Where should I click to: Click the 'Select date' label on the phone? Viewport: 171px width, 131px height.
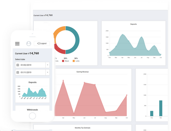pyautogui.click(x=20, y=59)
